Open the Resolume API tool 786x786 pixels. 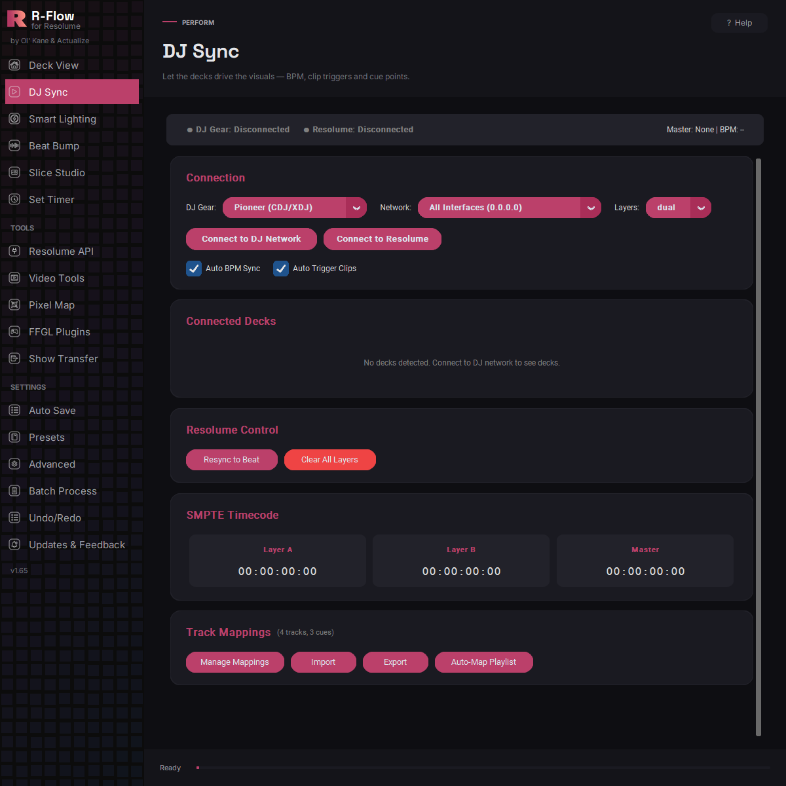(x=72, y=251)
